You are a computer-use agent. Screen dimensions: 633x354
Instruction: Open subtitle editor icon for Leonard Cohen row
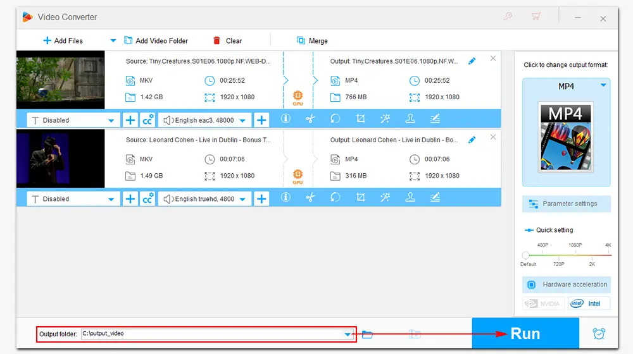pyautogui.click(x=435, y=197)
